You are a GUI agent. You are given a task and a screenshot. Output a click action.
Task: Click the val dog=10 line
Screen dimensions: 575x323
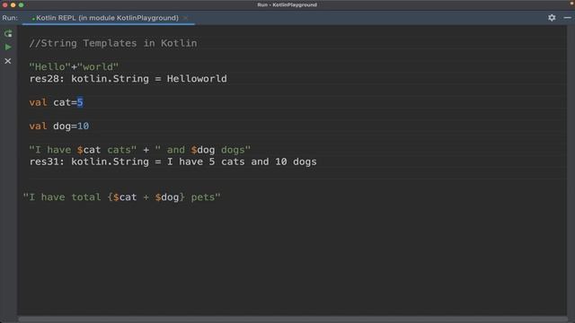click(x=59, y=126)
